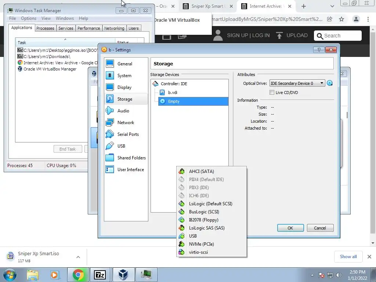Select egglmos.iso 7-Zip task row
Image resolution: width=376 pixels, height=282 pixels.
tap(57, 50)
